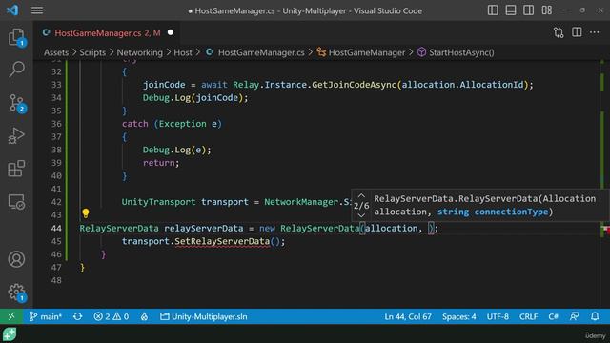Click the flame icon in status bar
The image size is (610, 343).
tap(144, 316)
